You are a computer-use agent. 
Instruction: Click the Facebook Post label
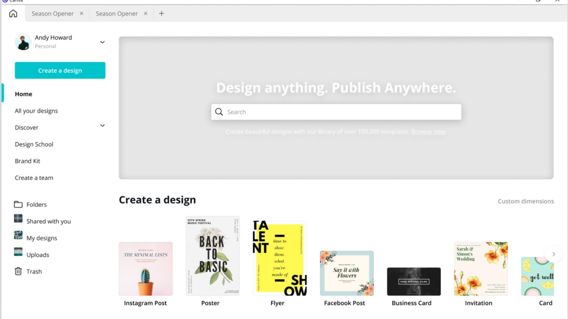tap(345, 303)
